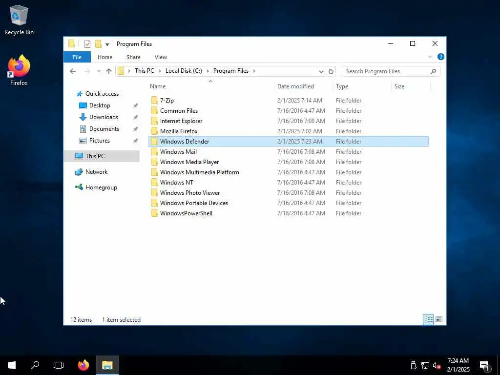Screen dimensions: 500x375
Task: Open the taskbar Search icon
Action: click(x=35, y=365)
